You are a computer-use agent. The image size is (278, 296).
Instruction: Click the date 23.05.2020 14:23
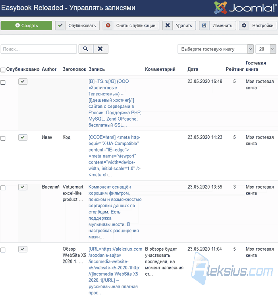(205, 137)
